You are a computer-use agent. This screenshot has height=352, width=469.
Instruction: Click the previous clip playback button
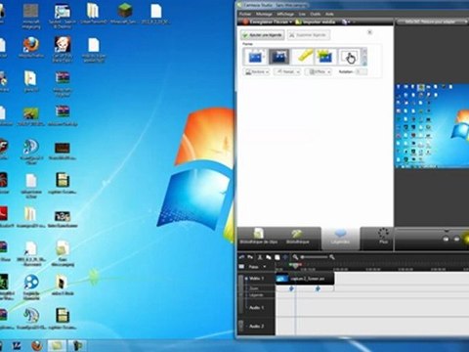[x=447, y=239]
